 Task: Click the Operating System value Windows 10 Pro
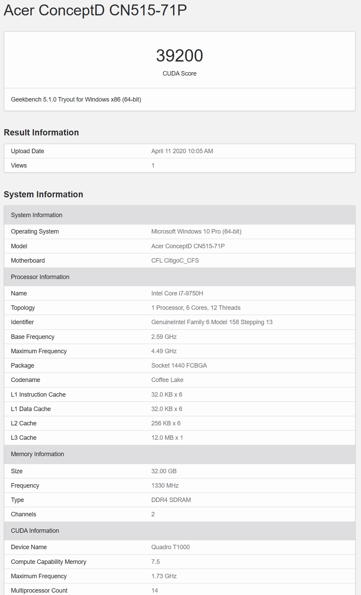tap(196, 232)
